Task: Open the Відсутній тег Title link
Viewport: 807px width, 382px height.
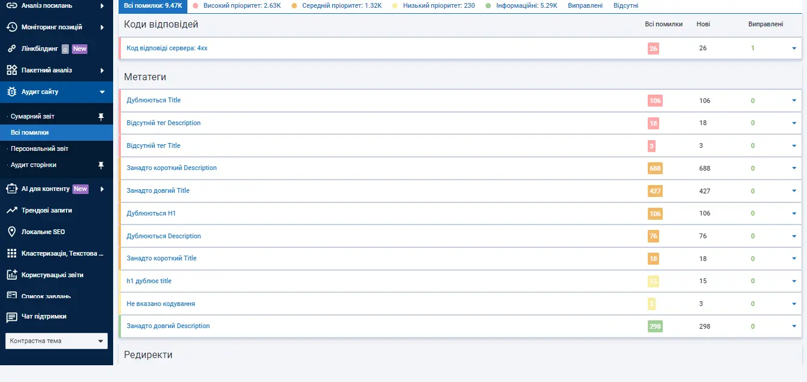Action: 153,145
